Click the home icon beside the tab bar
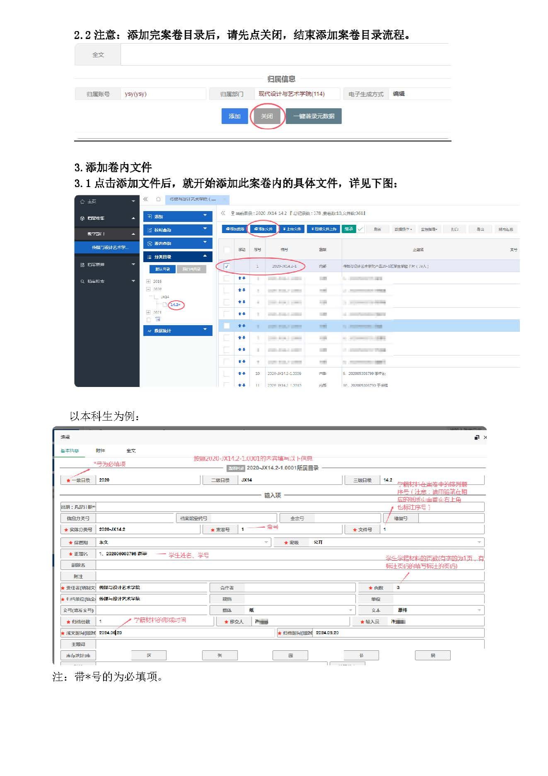The width and height of the screenshot is (548, 776). (x=158, y=199)
